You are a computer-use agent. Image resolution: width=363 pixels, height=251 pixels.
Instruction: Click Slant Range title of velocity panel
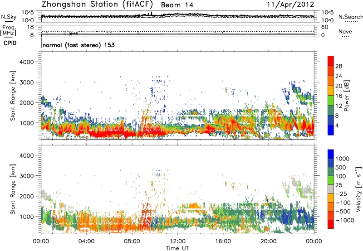(13, 189)
